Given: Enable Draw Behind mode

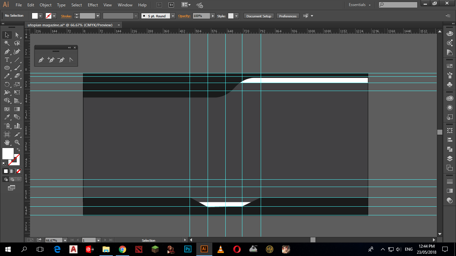Looking at the screenshot, I should point(12,179).
